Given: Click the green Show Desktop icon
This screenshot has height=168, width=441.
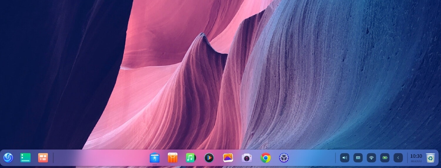Looking at the screenshot, I should (x=25, y=158).
